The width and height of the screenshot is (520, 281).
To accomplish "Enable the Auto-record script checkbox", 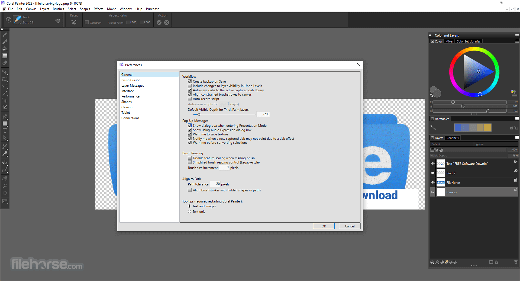I will (190, 99).
